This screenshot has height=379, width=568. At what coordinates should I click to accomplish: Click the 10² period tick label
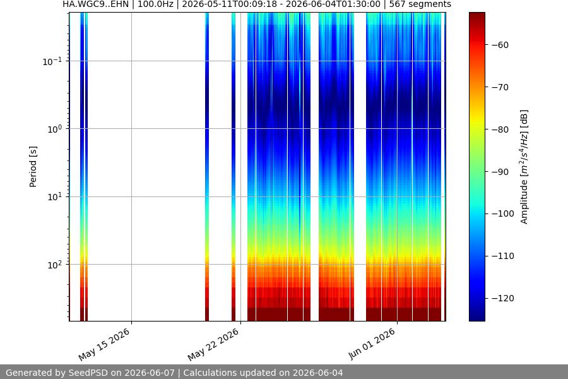tap(54, 265)
